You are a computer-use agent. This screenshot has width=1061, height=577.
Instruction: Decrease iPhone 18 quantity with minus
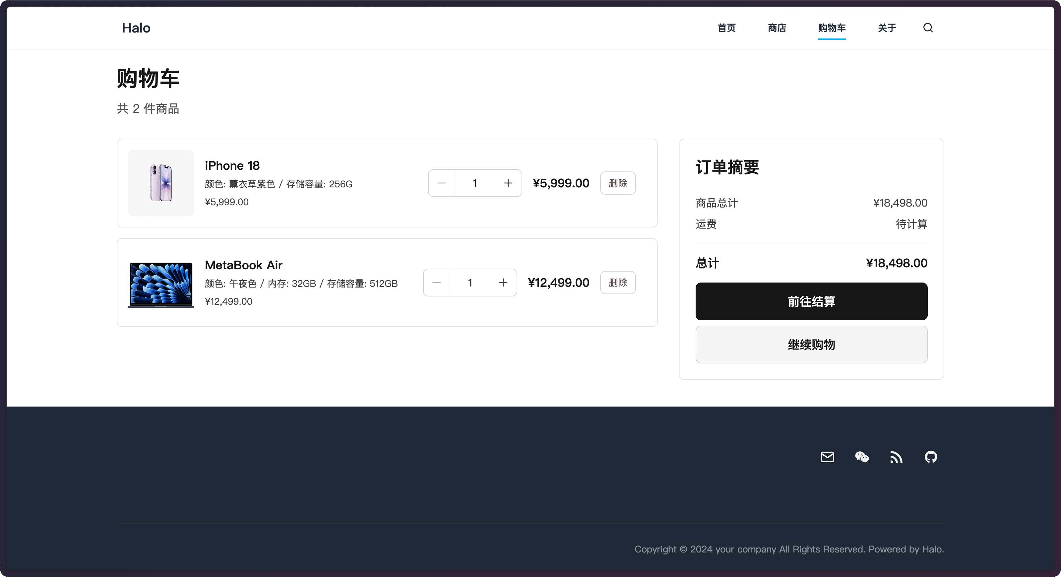pyautogui.click(x=442, y=183)
